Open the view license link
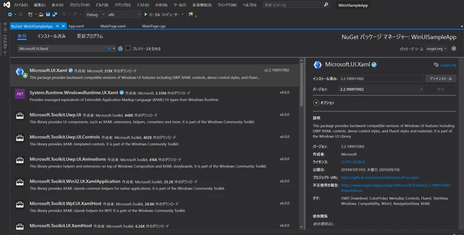Image resolution: width=464 pixels, height=235 pixels. point(353,162)
